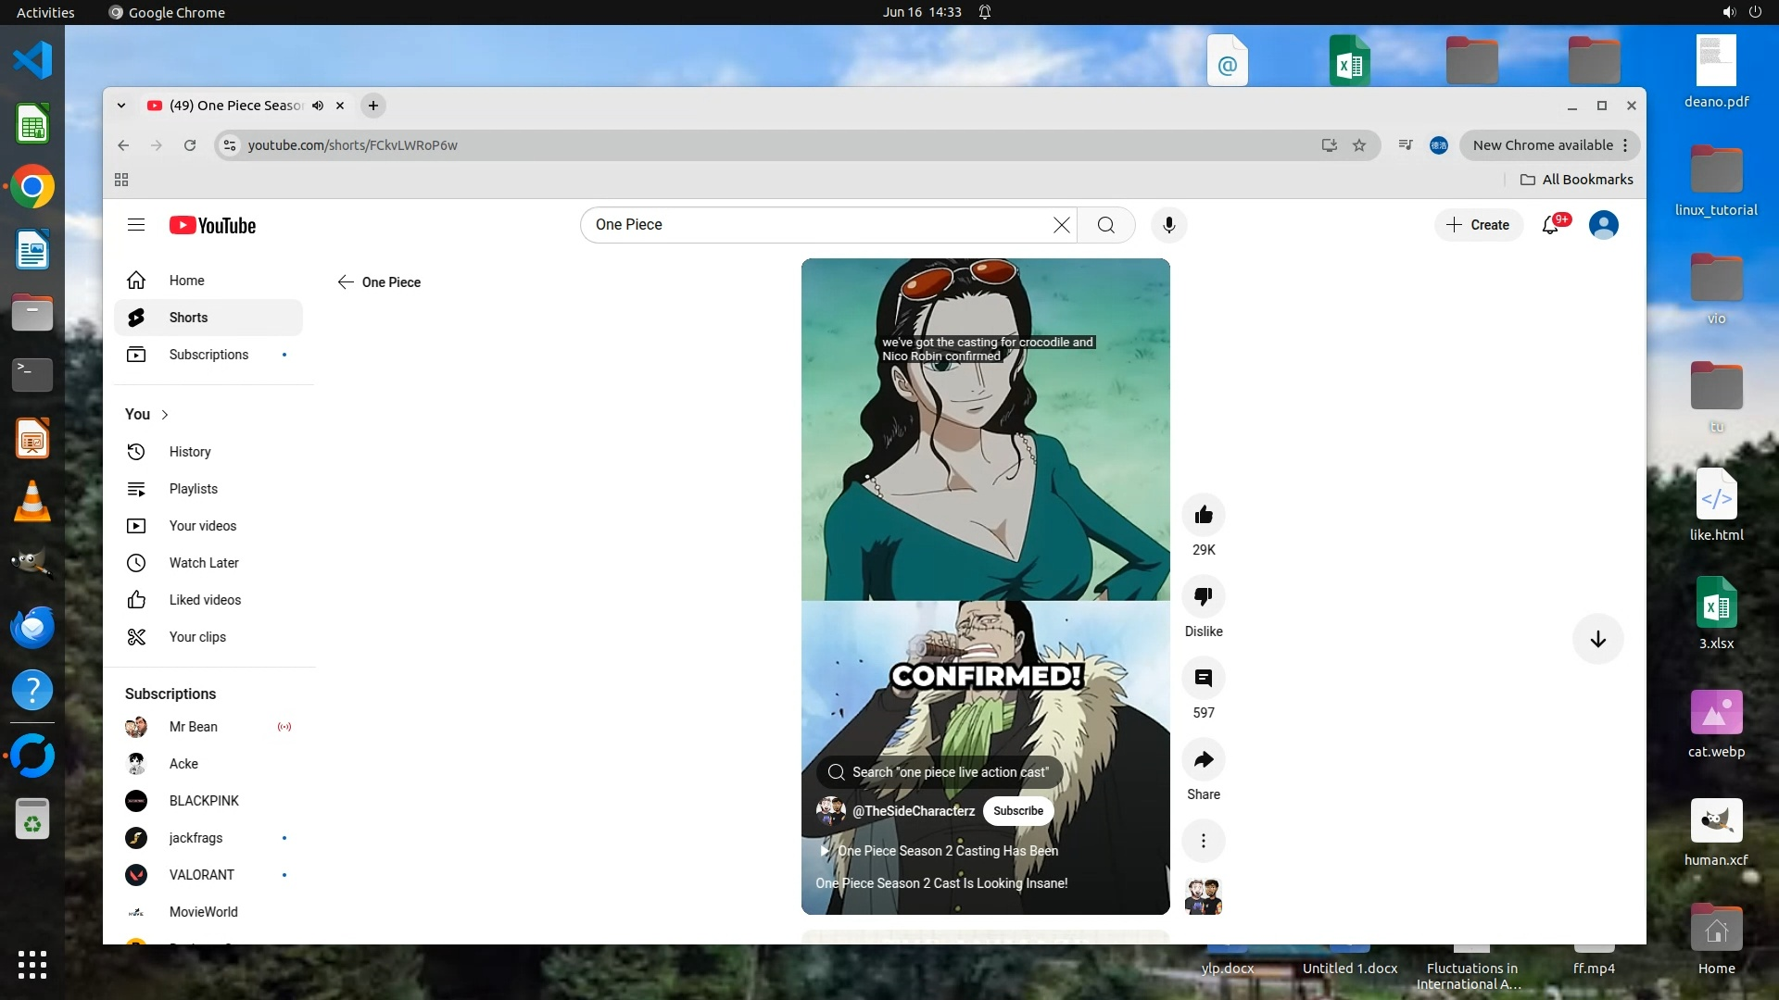Start voice search with microphone icon

coord(1168,225)
